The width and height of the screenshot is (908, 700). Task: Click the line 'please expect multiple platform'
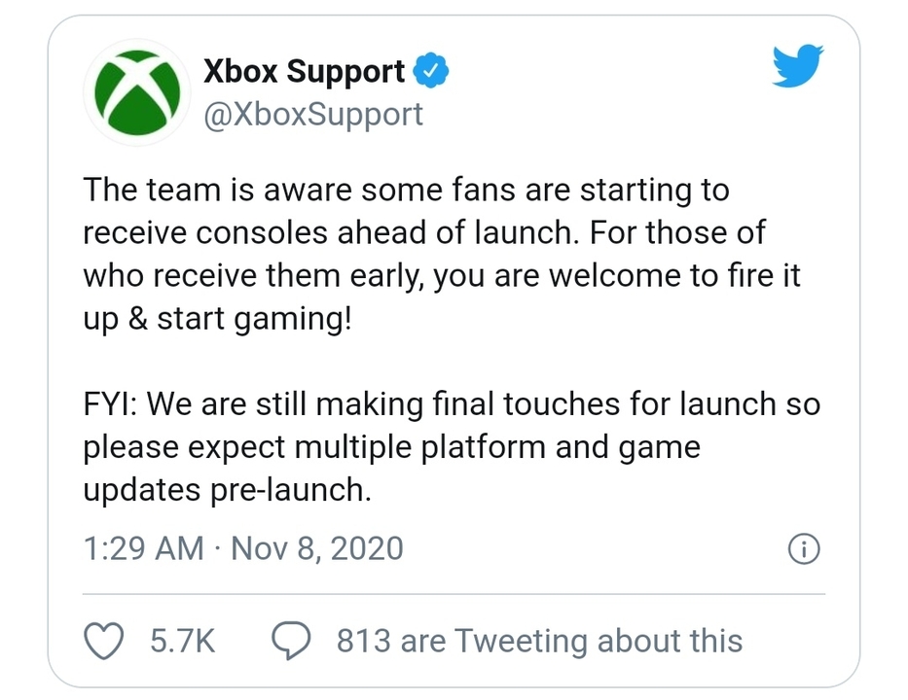tap(314, 448)
